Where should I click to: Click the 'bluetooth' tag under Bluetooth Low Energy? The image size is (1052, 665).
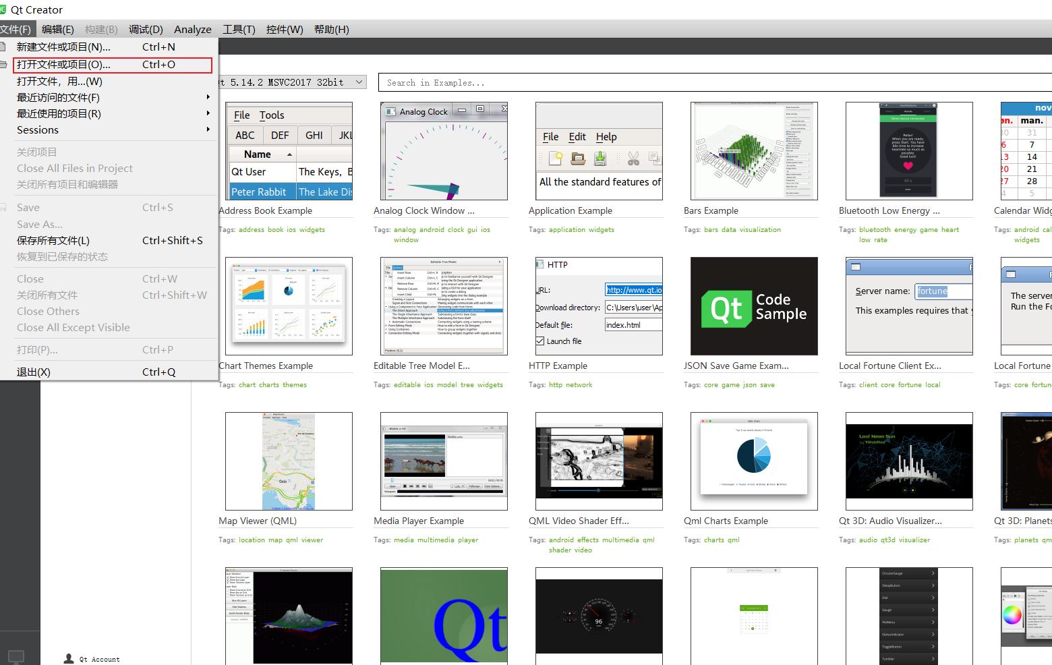click(875, 230)
